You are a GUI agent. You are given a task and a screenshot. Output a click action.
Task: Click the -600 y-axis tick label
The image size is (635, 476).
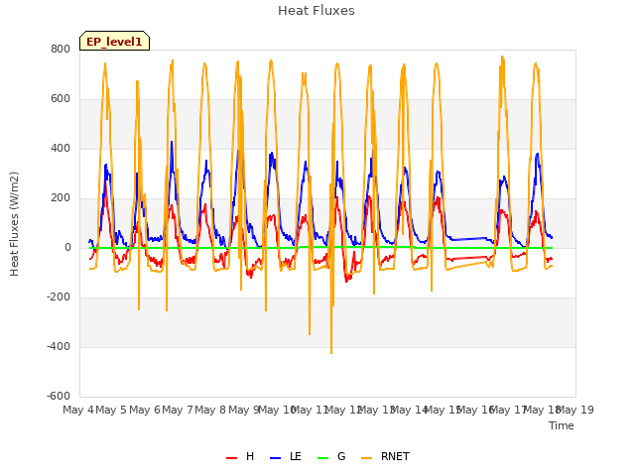(x=59, y=396)
